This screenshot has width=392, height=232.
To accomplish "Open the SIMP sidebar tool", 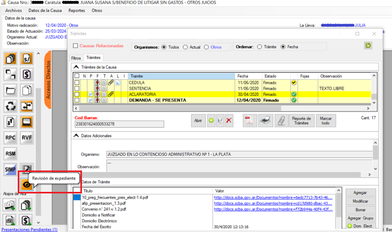I will (x=10, y=169).
